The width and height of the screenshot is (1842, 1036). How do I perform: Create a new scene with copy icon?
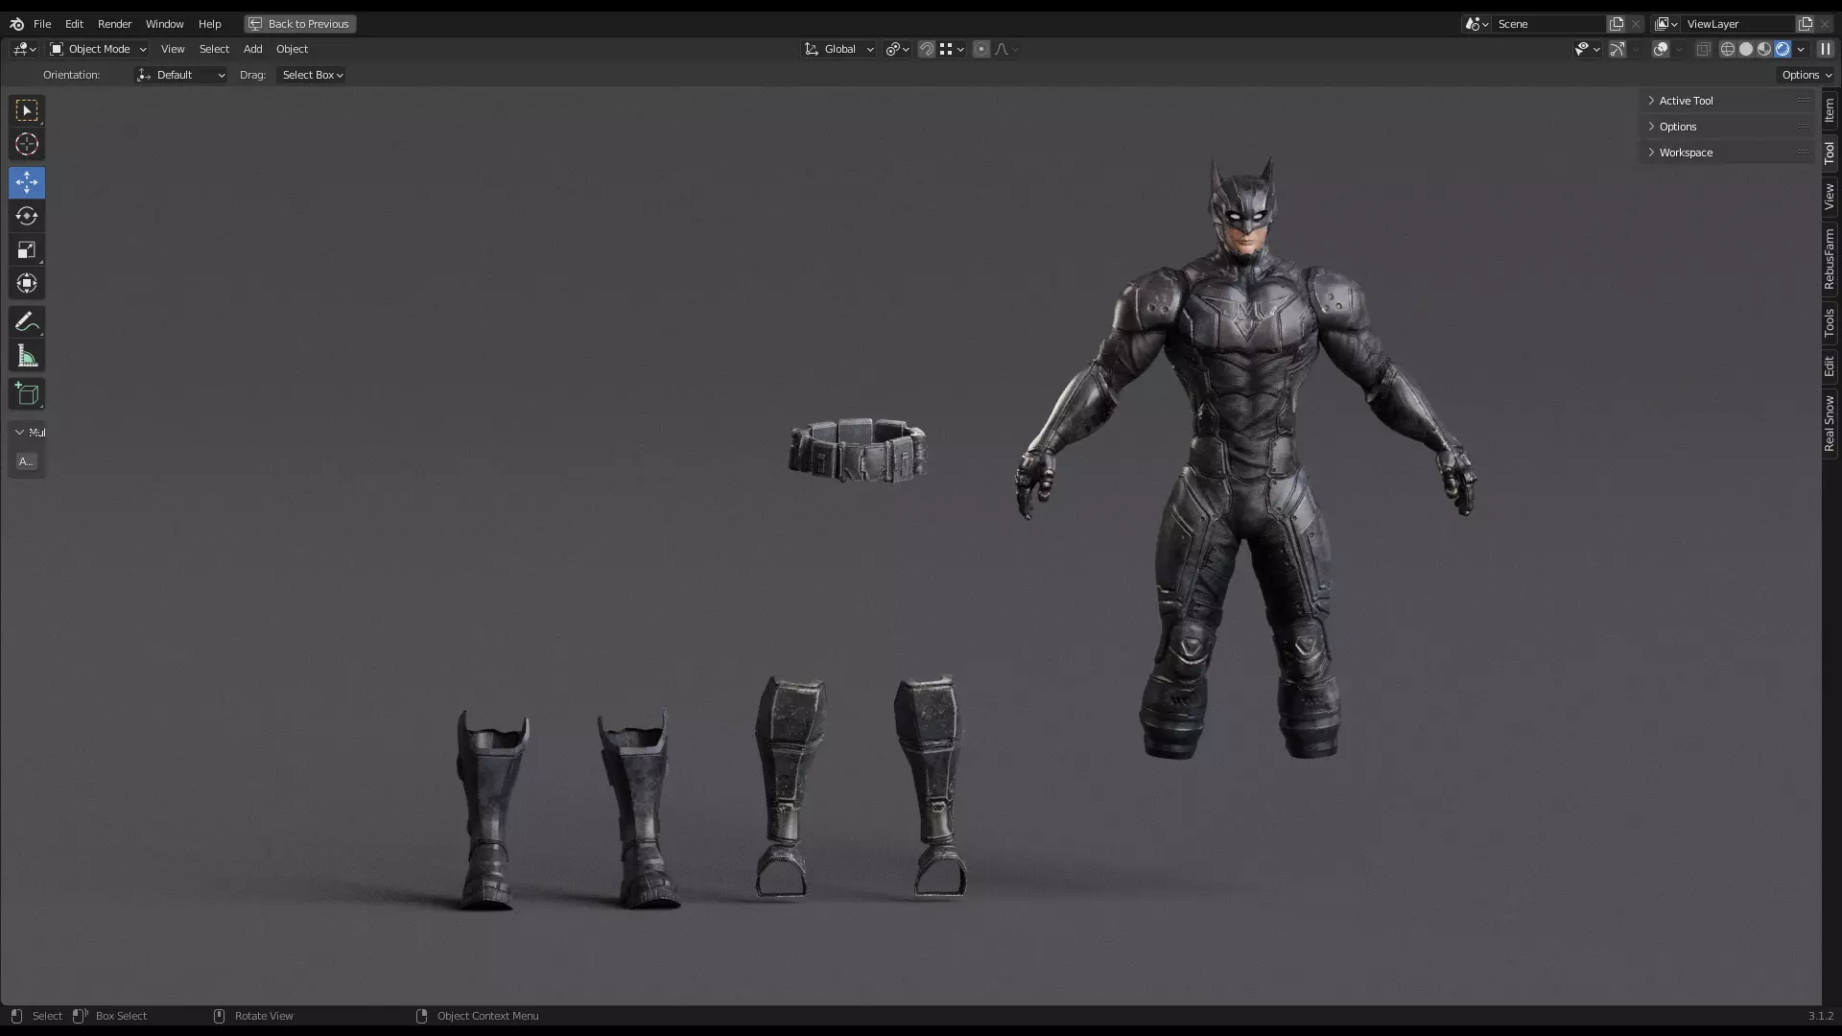point(1617,24)
